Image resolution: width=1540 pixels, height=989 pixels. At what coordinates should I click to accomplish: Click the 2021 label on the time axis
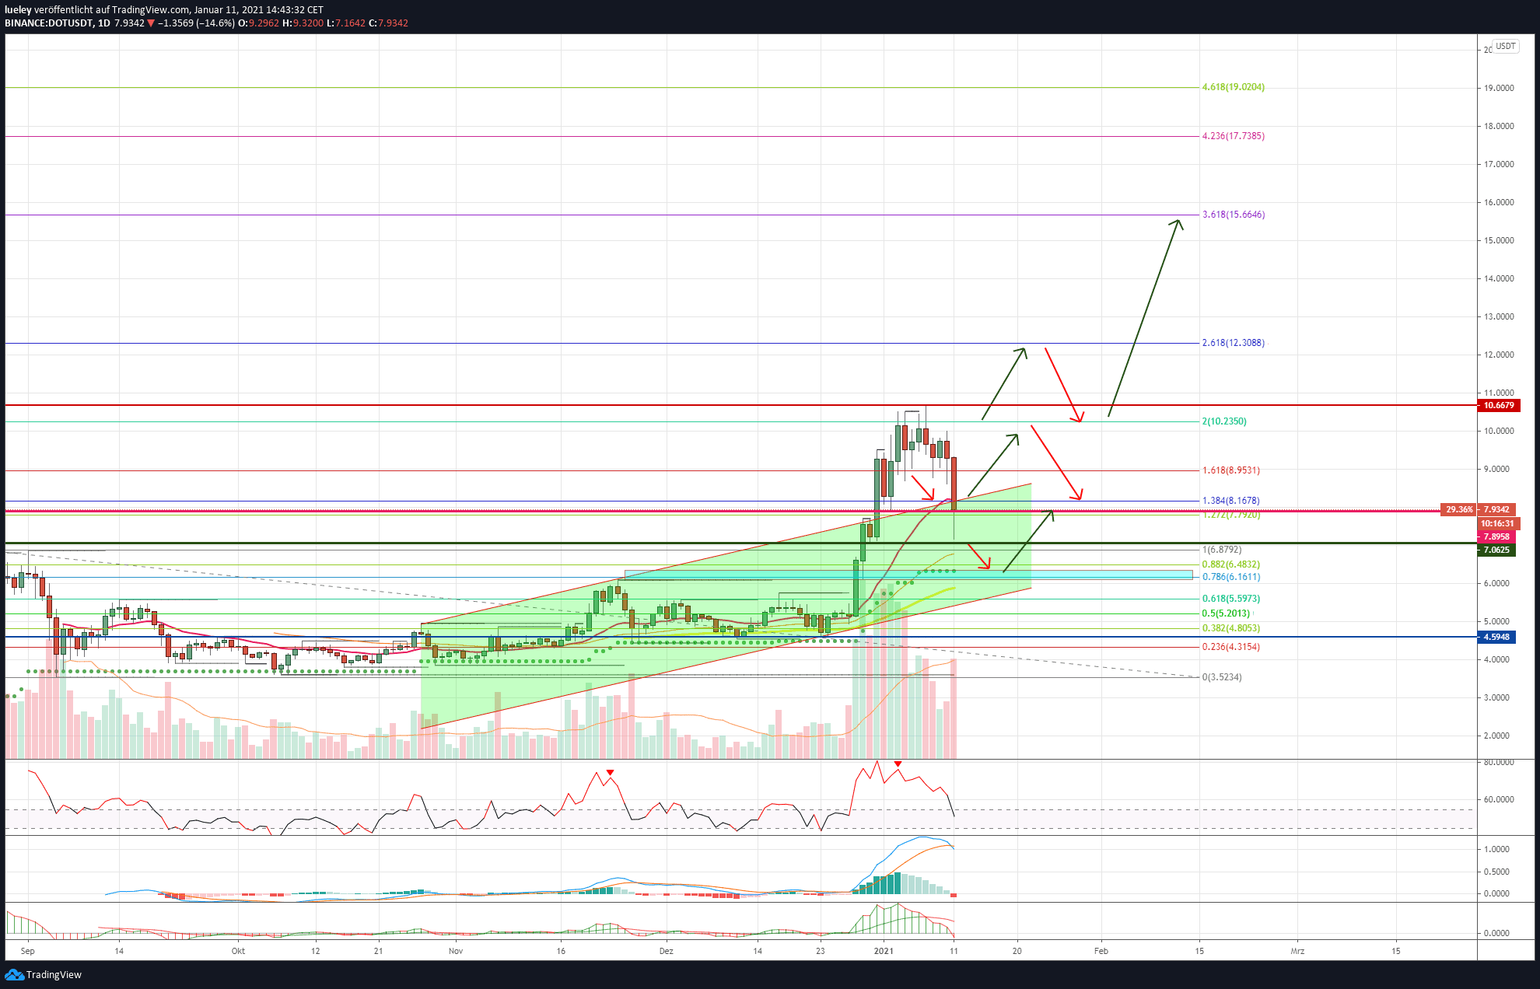[884, 951]
